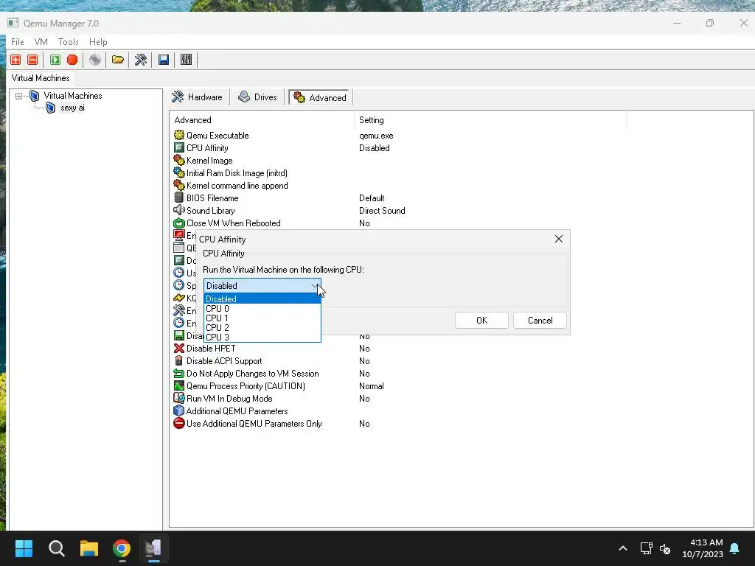The width and height of the screenshot is (755, 566).
Task: Click the Disable ACPI Support icon
Action: coord(179,360)
